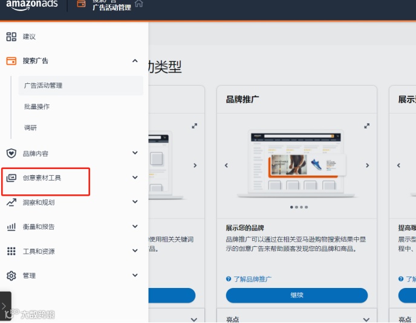Screen dimensions: 416x323
Task: Click the blue continue button in left card
Action: click(x=172, y=295)
